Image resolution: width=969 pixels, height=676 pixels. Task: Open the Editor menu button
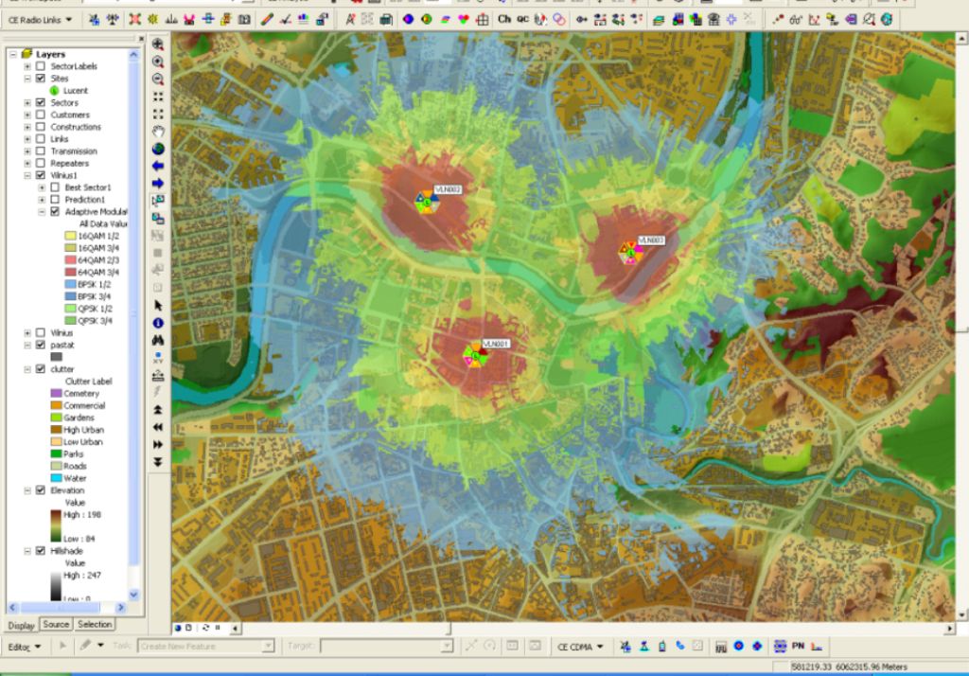25,646
